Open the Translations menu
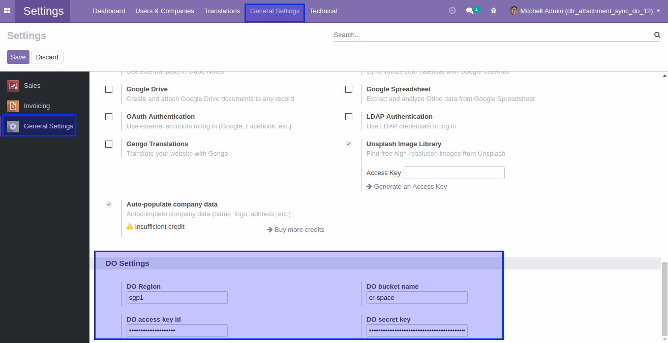Image resolution: width=668 pixels, height=343 pixels. click(222, 11)
